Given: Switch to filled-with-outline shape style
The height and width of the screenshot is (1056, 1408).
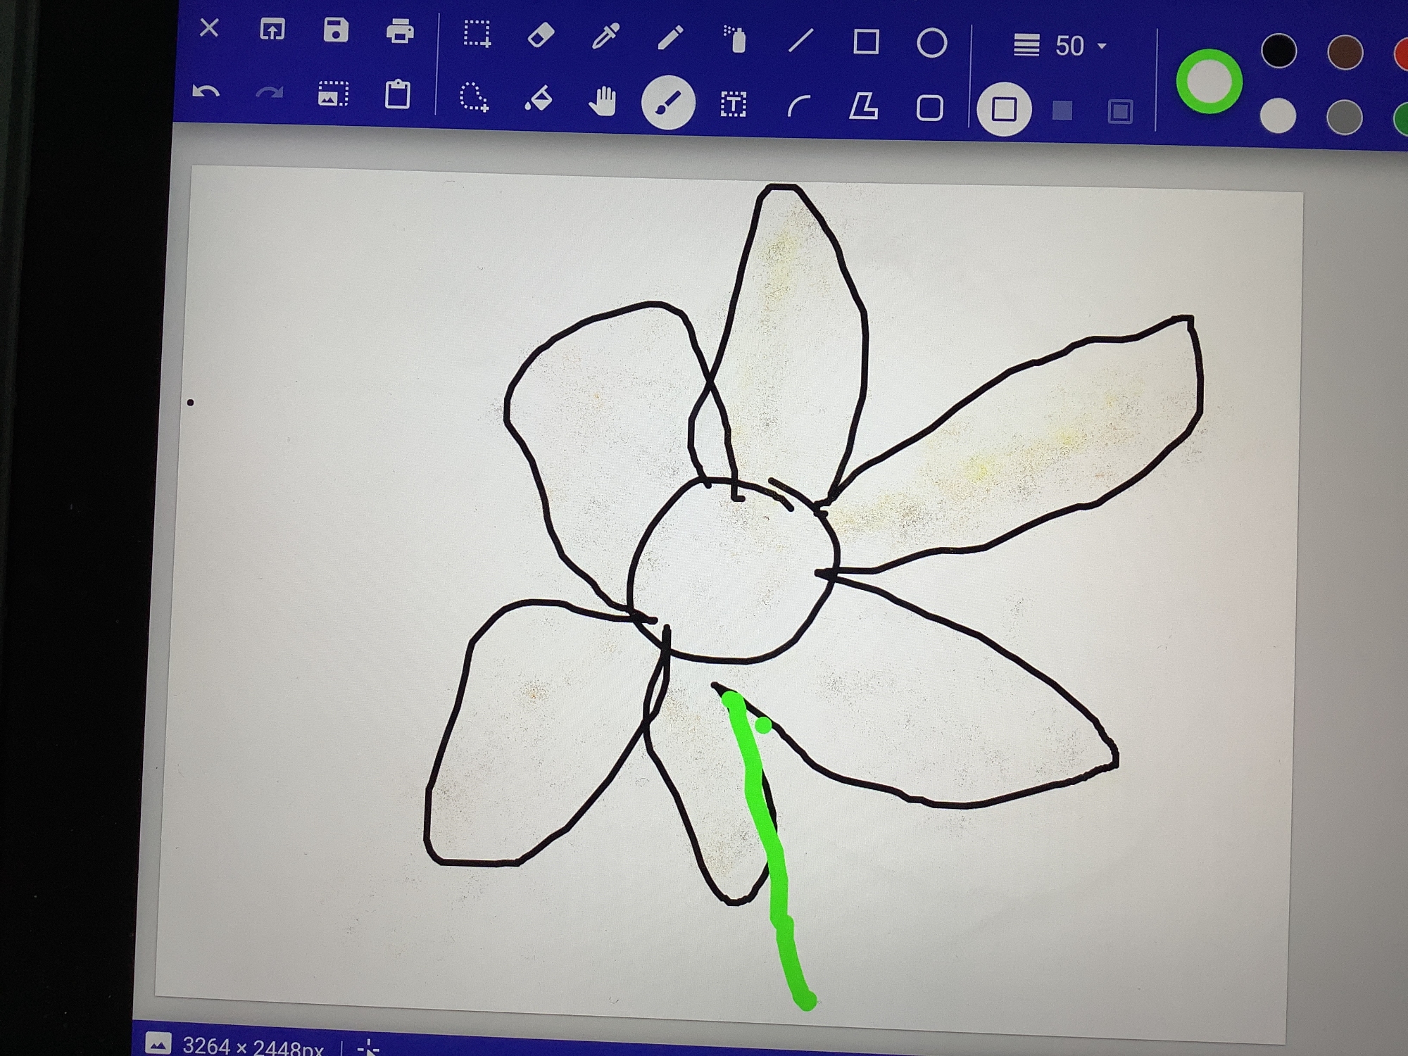Looking at the screenshot, I should (x=1119, y=111).
